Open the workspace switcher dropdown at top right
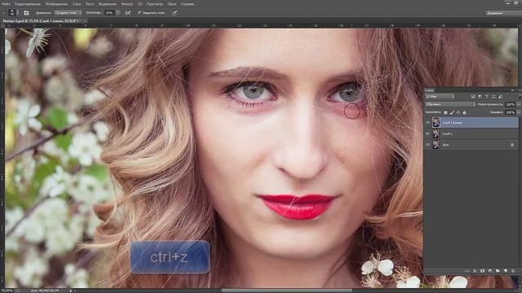The width and height of the screenshot is (522, 293). [503, 13]
